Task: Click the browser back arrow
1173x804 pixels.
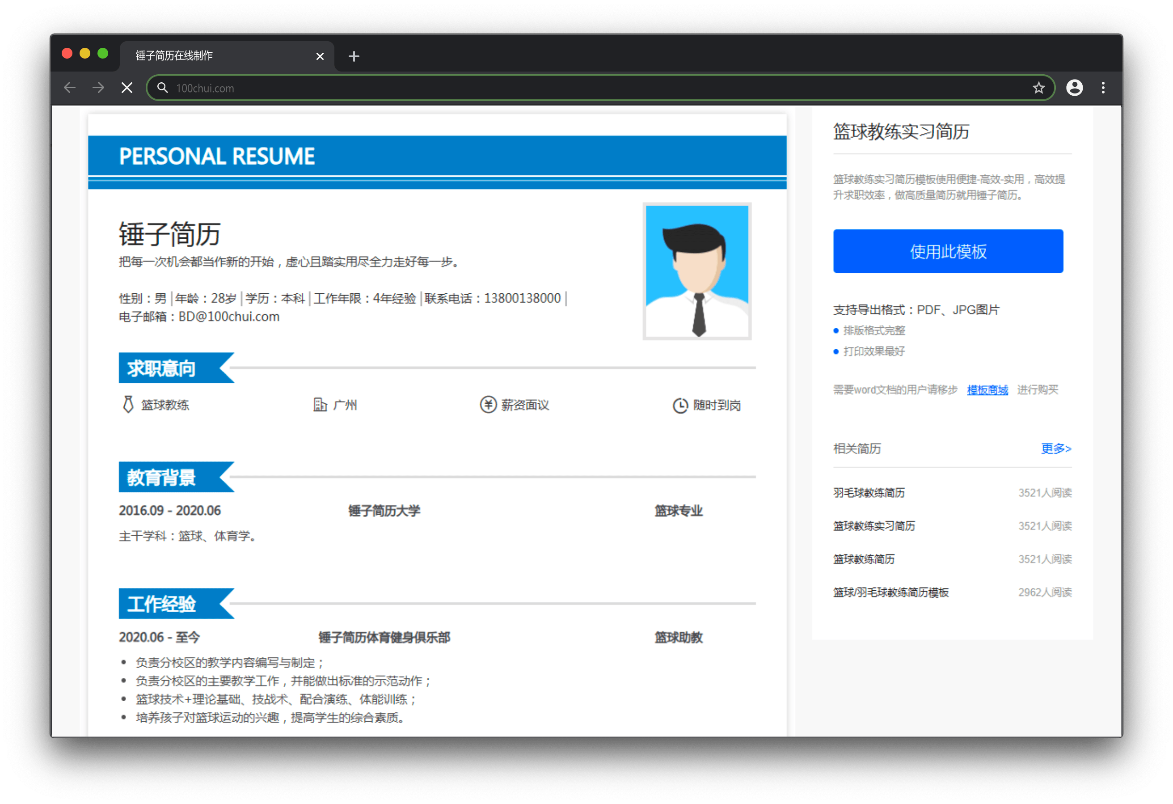Action: pyautogui.click(x=70, y=88)
